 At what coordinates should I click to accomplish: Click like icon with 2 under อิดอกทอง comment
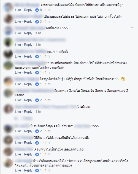point(37,100)
